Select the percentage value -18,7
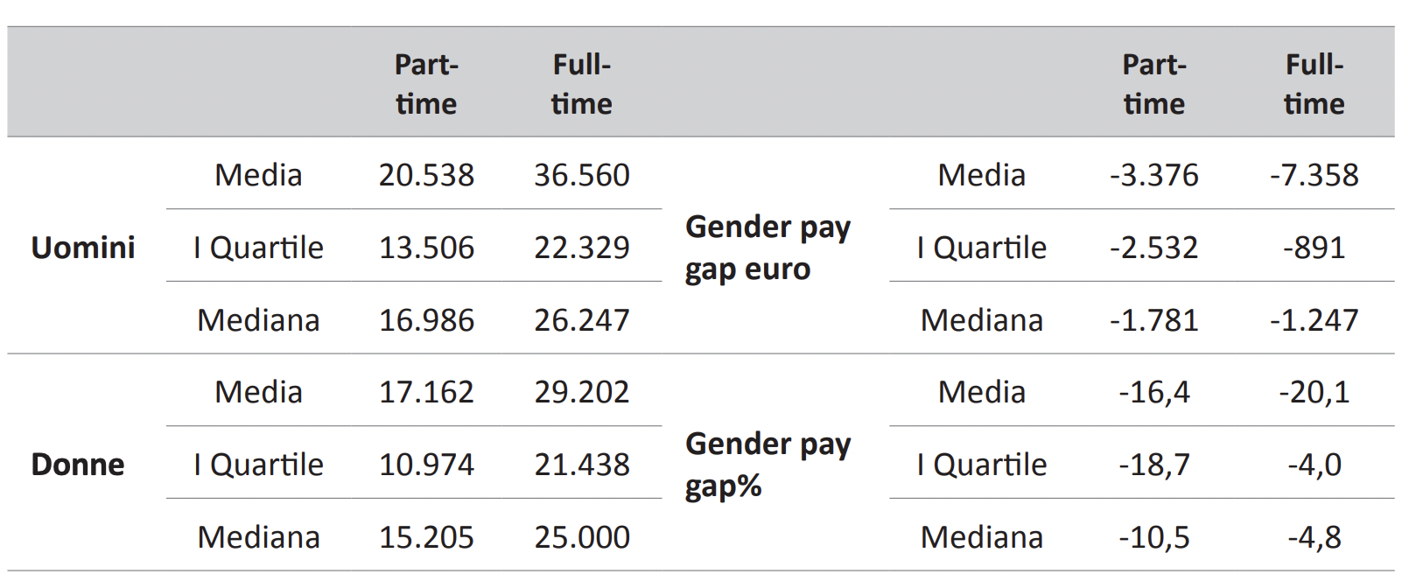 [1153, 465]
